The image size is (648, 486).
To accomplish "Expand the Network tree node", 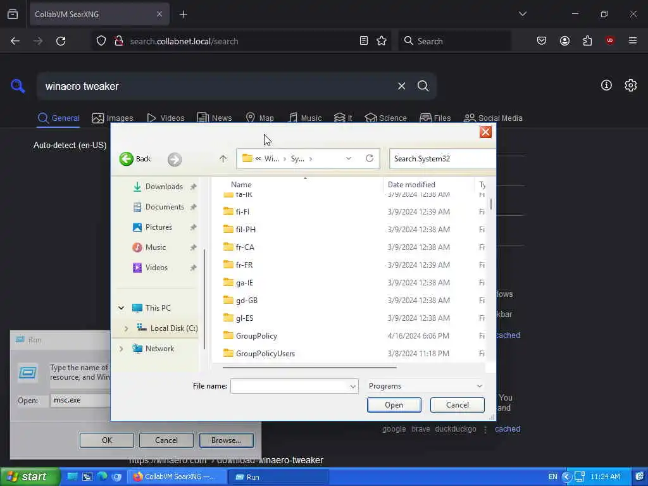I will pyautogui.click(x=121, y=349).
